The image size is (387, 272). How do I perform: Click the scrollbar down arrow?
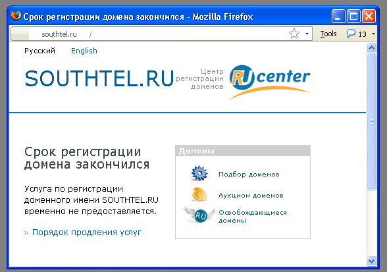pyautogui.click(x=371, y=261)
